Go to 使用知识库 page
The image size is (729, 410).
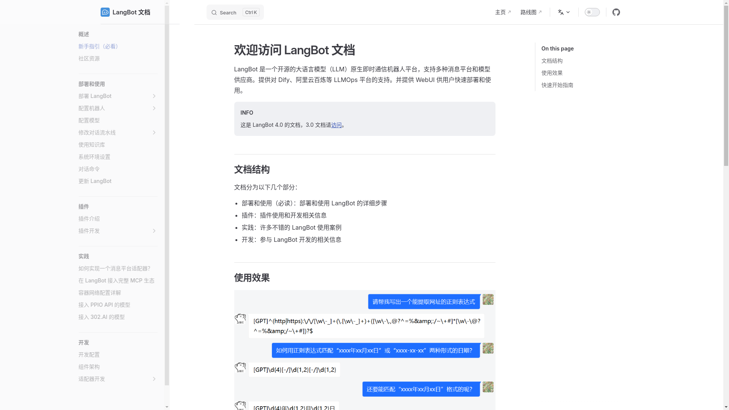(x=92, y=145)
